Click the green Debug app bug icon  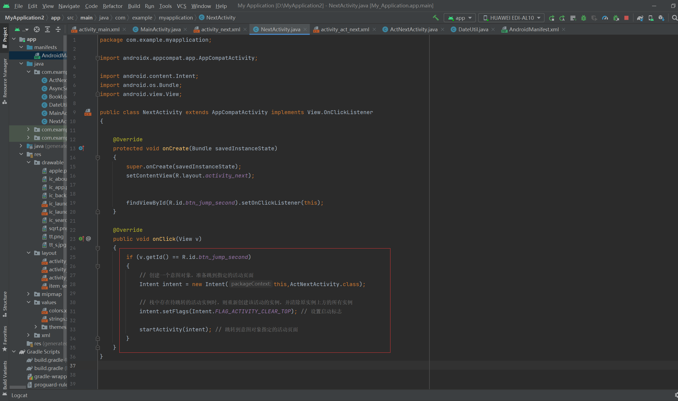tap(584, 18)
